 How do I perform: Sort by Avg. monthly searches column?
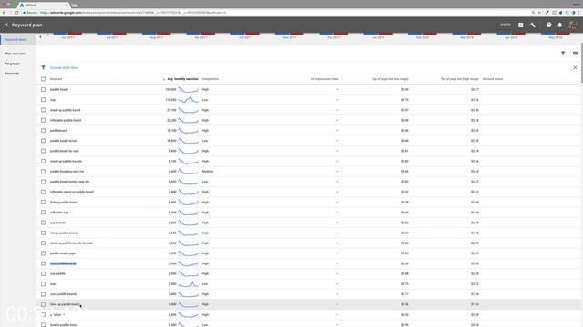click(x=182, y=79)
